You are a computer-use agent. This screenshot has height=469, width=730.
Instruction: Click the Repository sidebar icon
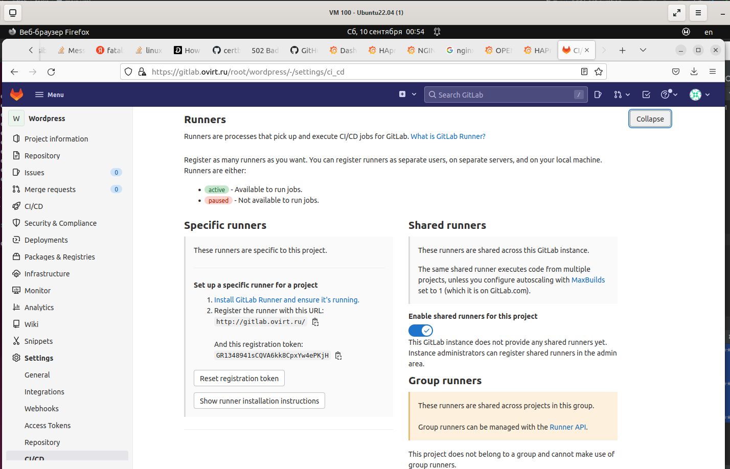[16, 156]
